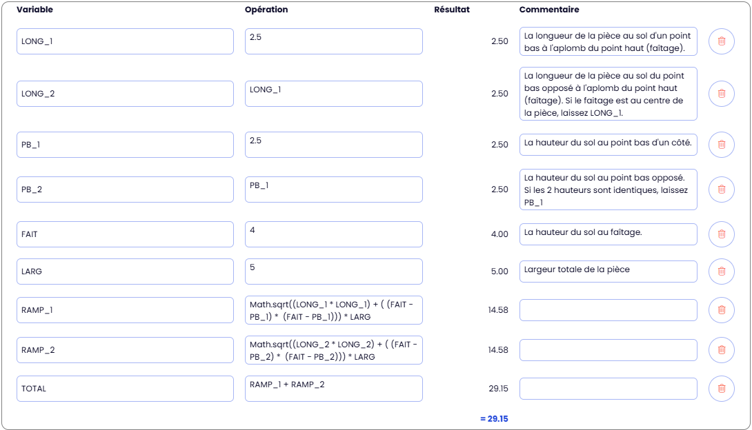Click empty comment box in TOTAL row
The height and width of the screenshot is (430, 752).
tap(608, 389)
